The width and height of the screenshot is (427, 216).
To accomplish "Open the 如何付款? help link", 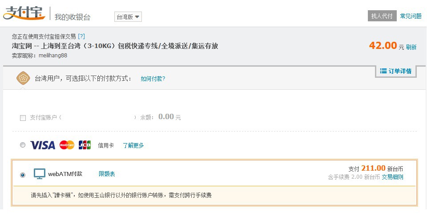I will pyautogui.click(x=153, y=79).
